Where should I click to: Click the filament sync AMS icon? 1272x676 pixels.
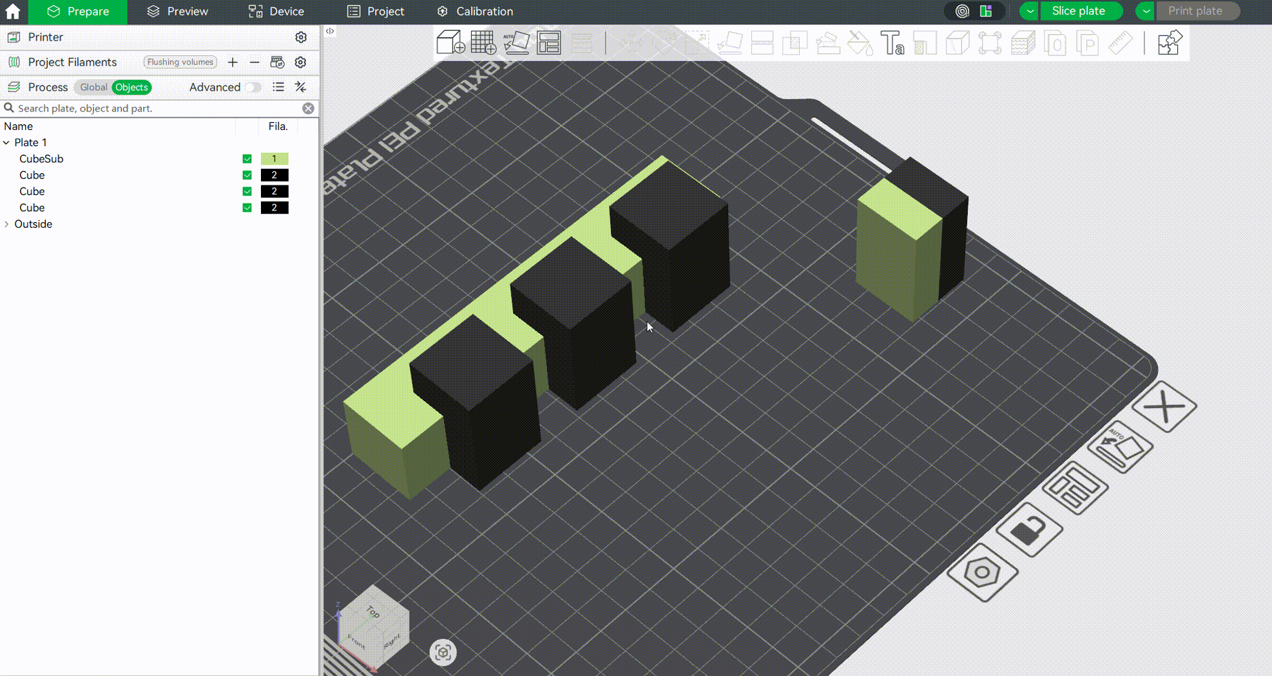pyautogui.click(x=277, y=62)
